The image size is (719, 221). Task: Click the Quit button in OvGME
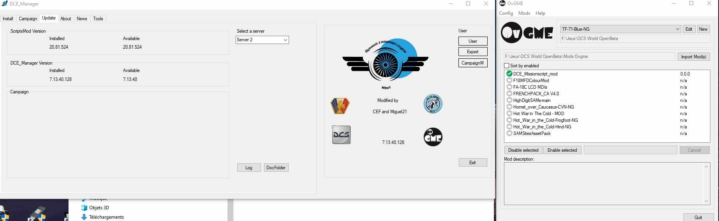pyautogui.click(x=698, y=217)
